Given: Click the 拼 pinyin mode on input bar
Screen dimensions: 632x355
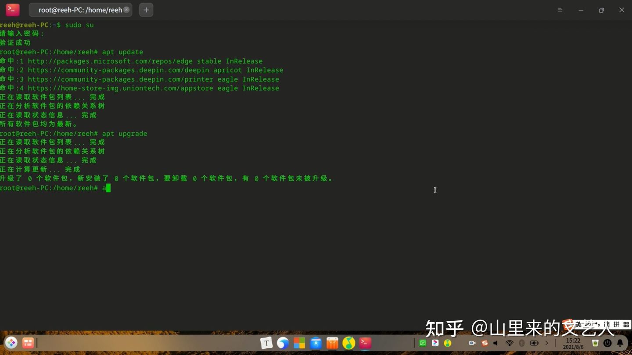Looking at the screenshot, I should (616, 324).
